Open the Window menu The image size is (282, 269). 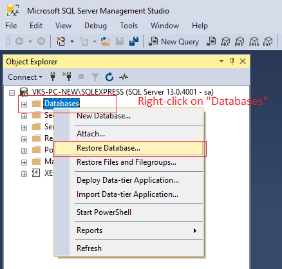click(165, 26)
